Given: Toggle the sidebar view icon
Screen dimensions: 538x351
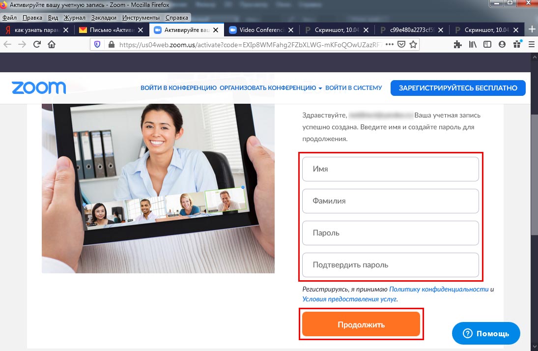Looking at the screenshot, I should (487, 44).
